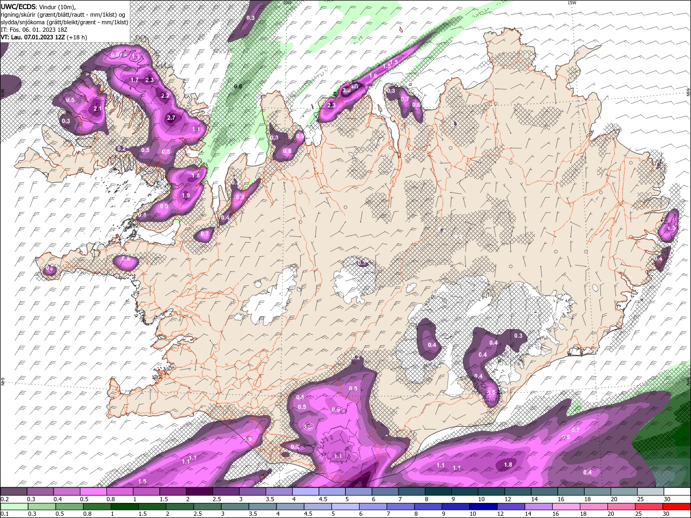Click the '2.1' snowfall value in Westfjords
This screenshot has height=518, width=691.
pos(98,108)
